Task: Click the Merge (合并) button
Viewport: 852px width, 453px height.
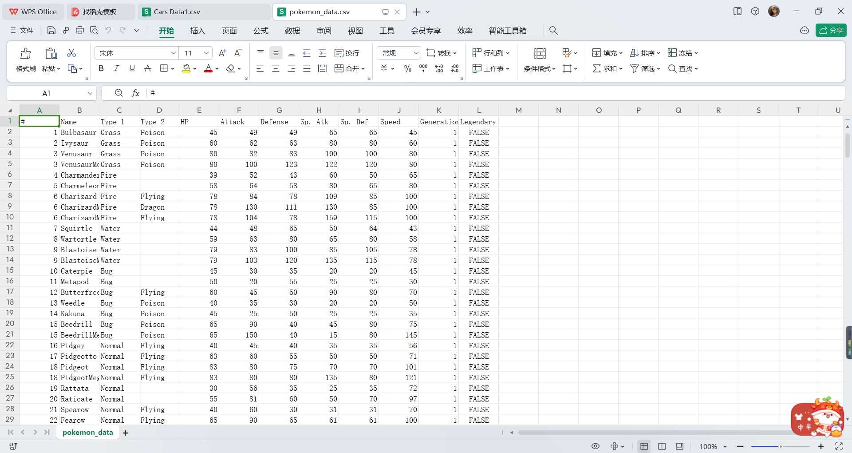Action: [350, 68]
